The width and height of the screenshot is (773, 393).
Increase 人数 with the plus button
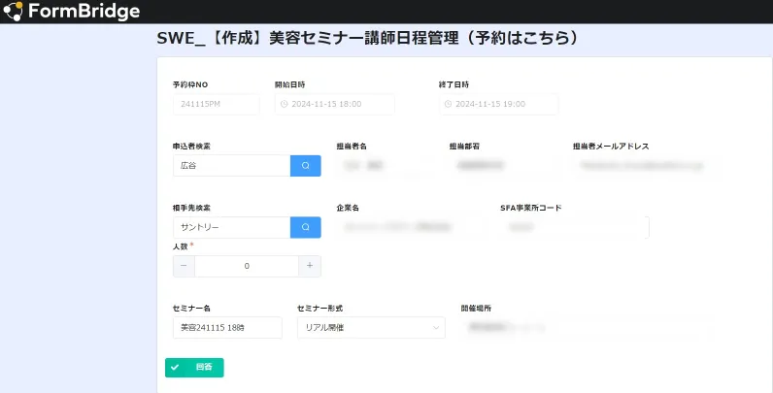click(310, 266)
